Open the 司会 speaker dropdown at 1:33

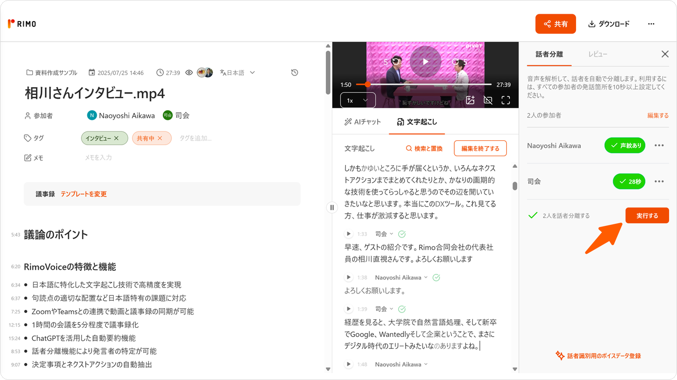pos(384,234)
